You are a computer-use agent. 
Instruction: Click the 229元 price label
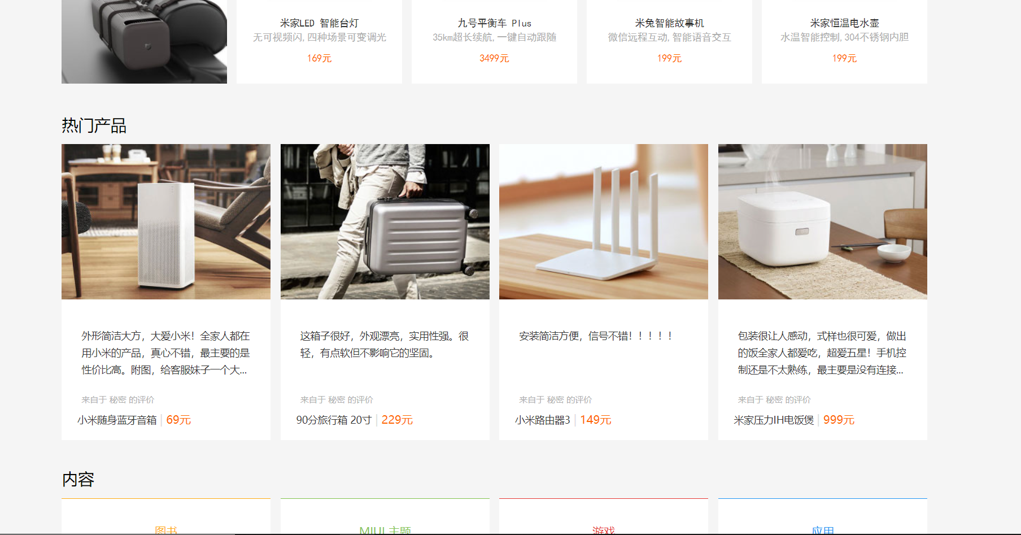(x=397, y=420)
